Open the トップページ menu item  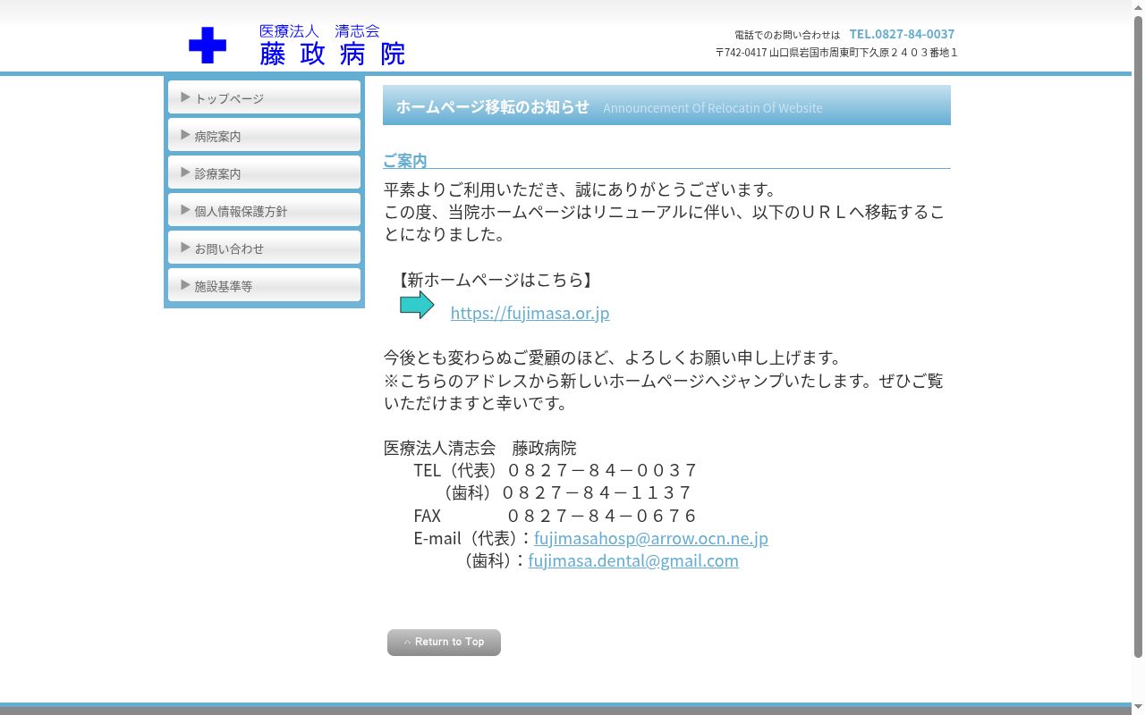pos(264,97)
